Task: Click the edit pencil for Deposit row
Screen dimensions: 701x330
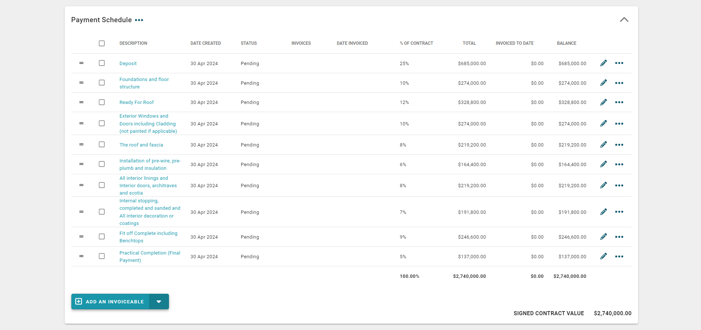Action: (603, 63)
